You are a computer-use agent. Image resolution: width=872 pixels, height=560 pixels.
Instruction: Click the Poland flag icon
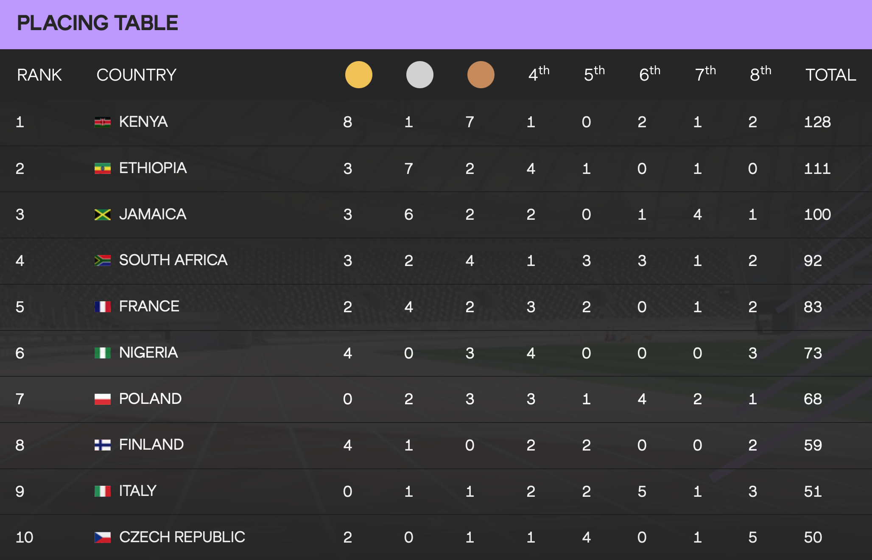coord(102,399)
